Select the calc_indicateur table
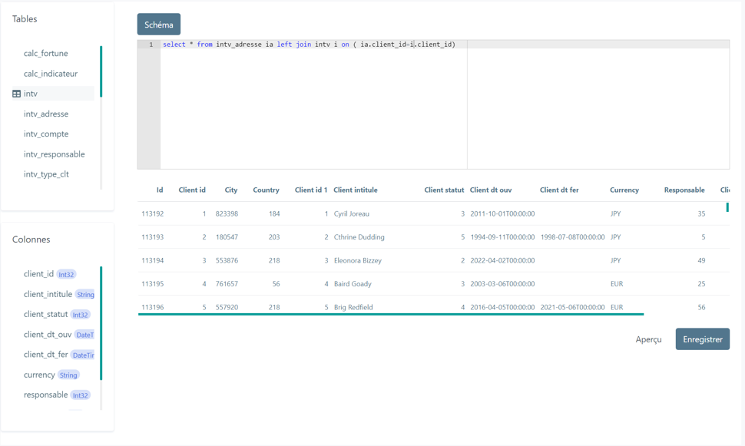This screenshot has width=745, height=446. tap(51, 74)
